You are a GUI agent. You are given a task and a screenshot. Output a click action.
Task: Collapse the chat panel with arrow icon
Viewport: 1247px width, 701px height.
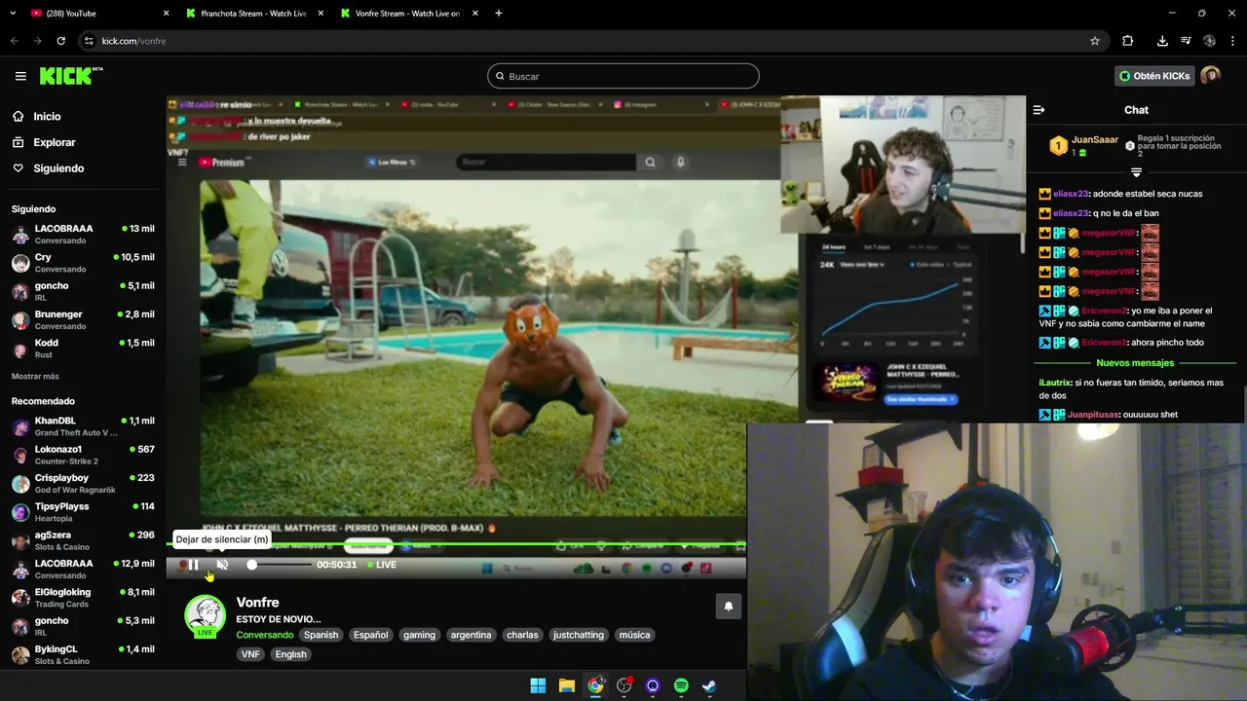point(1039,110)
